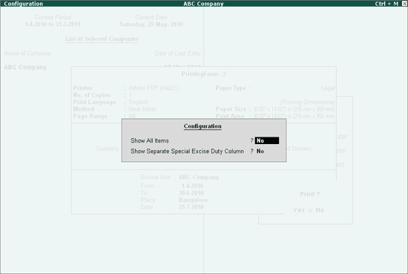Click the Method value Neat Mode

pos(142,109)
